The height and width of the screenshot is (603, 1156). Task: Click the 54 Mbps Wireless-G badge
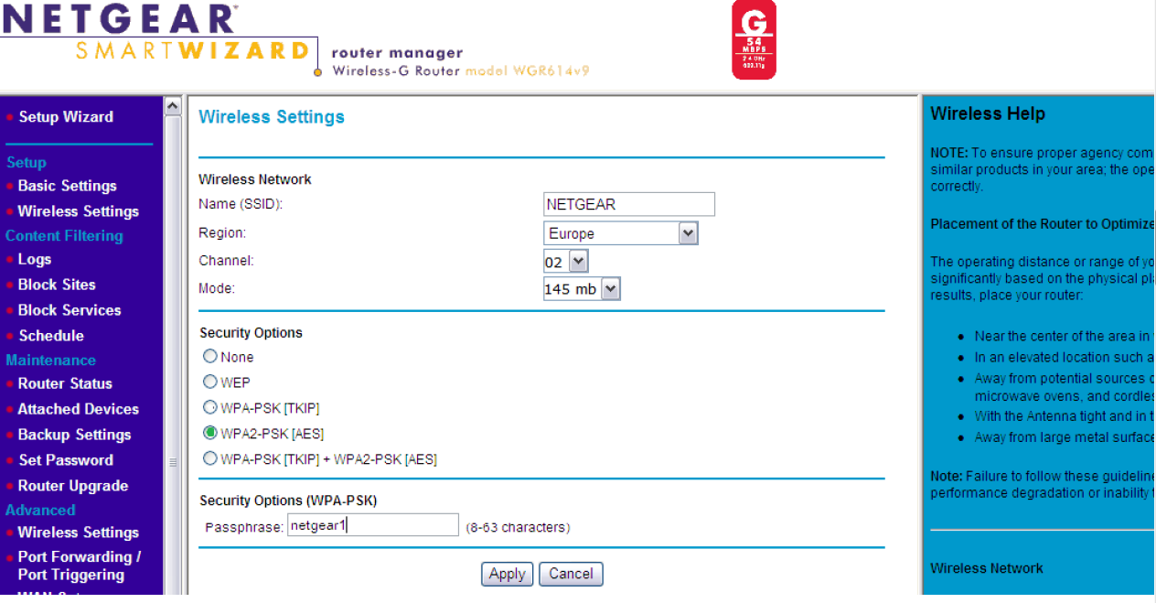click(x=754, y=40)
